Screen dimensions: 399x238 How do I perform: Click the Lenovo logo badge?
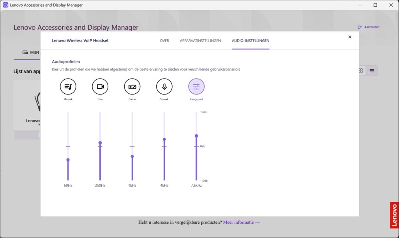(x=394, y=215)
